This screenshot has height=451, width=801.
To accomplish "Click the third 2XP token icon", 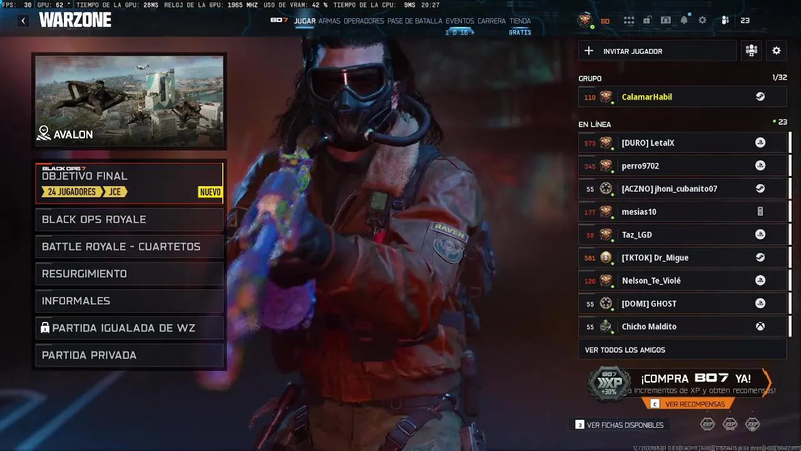I will [x=753, y=424].
